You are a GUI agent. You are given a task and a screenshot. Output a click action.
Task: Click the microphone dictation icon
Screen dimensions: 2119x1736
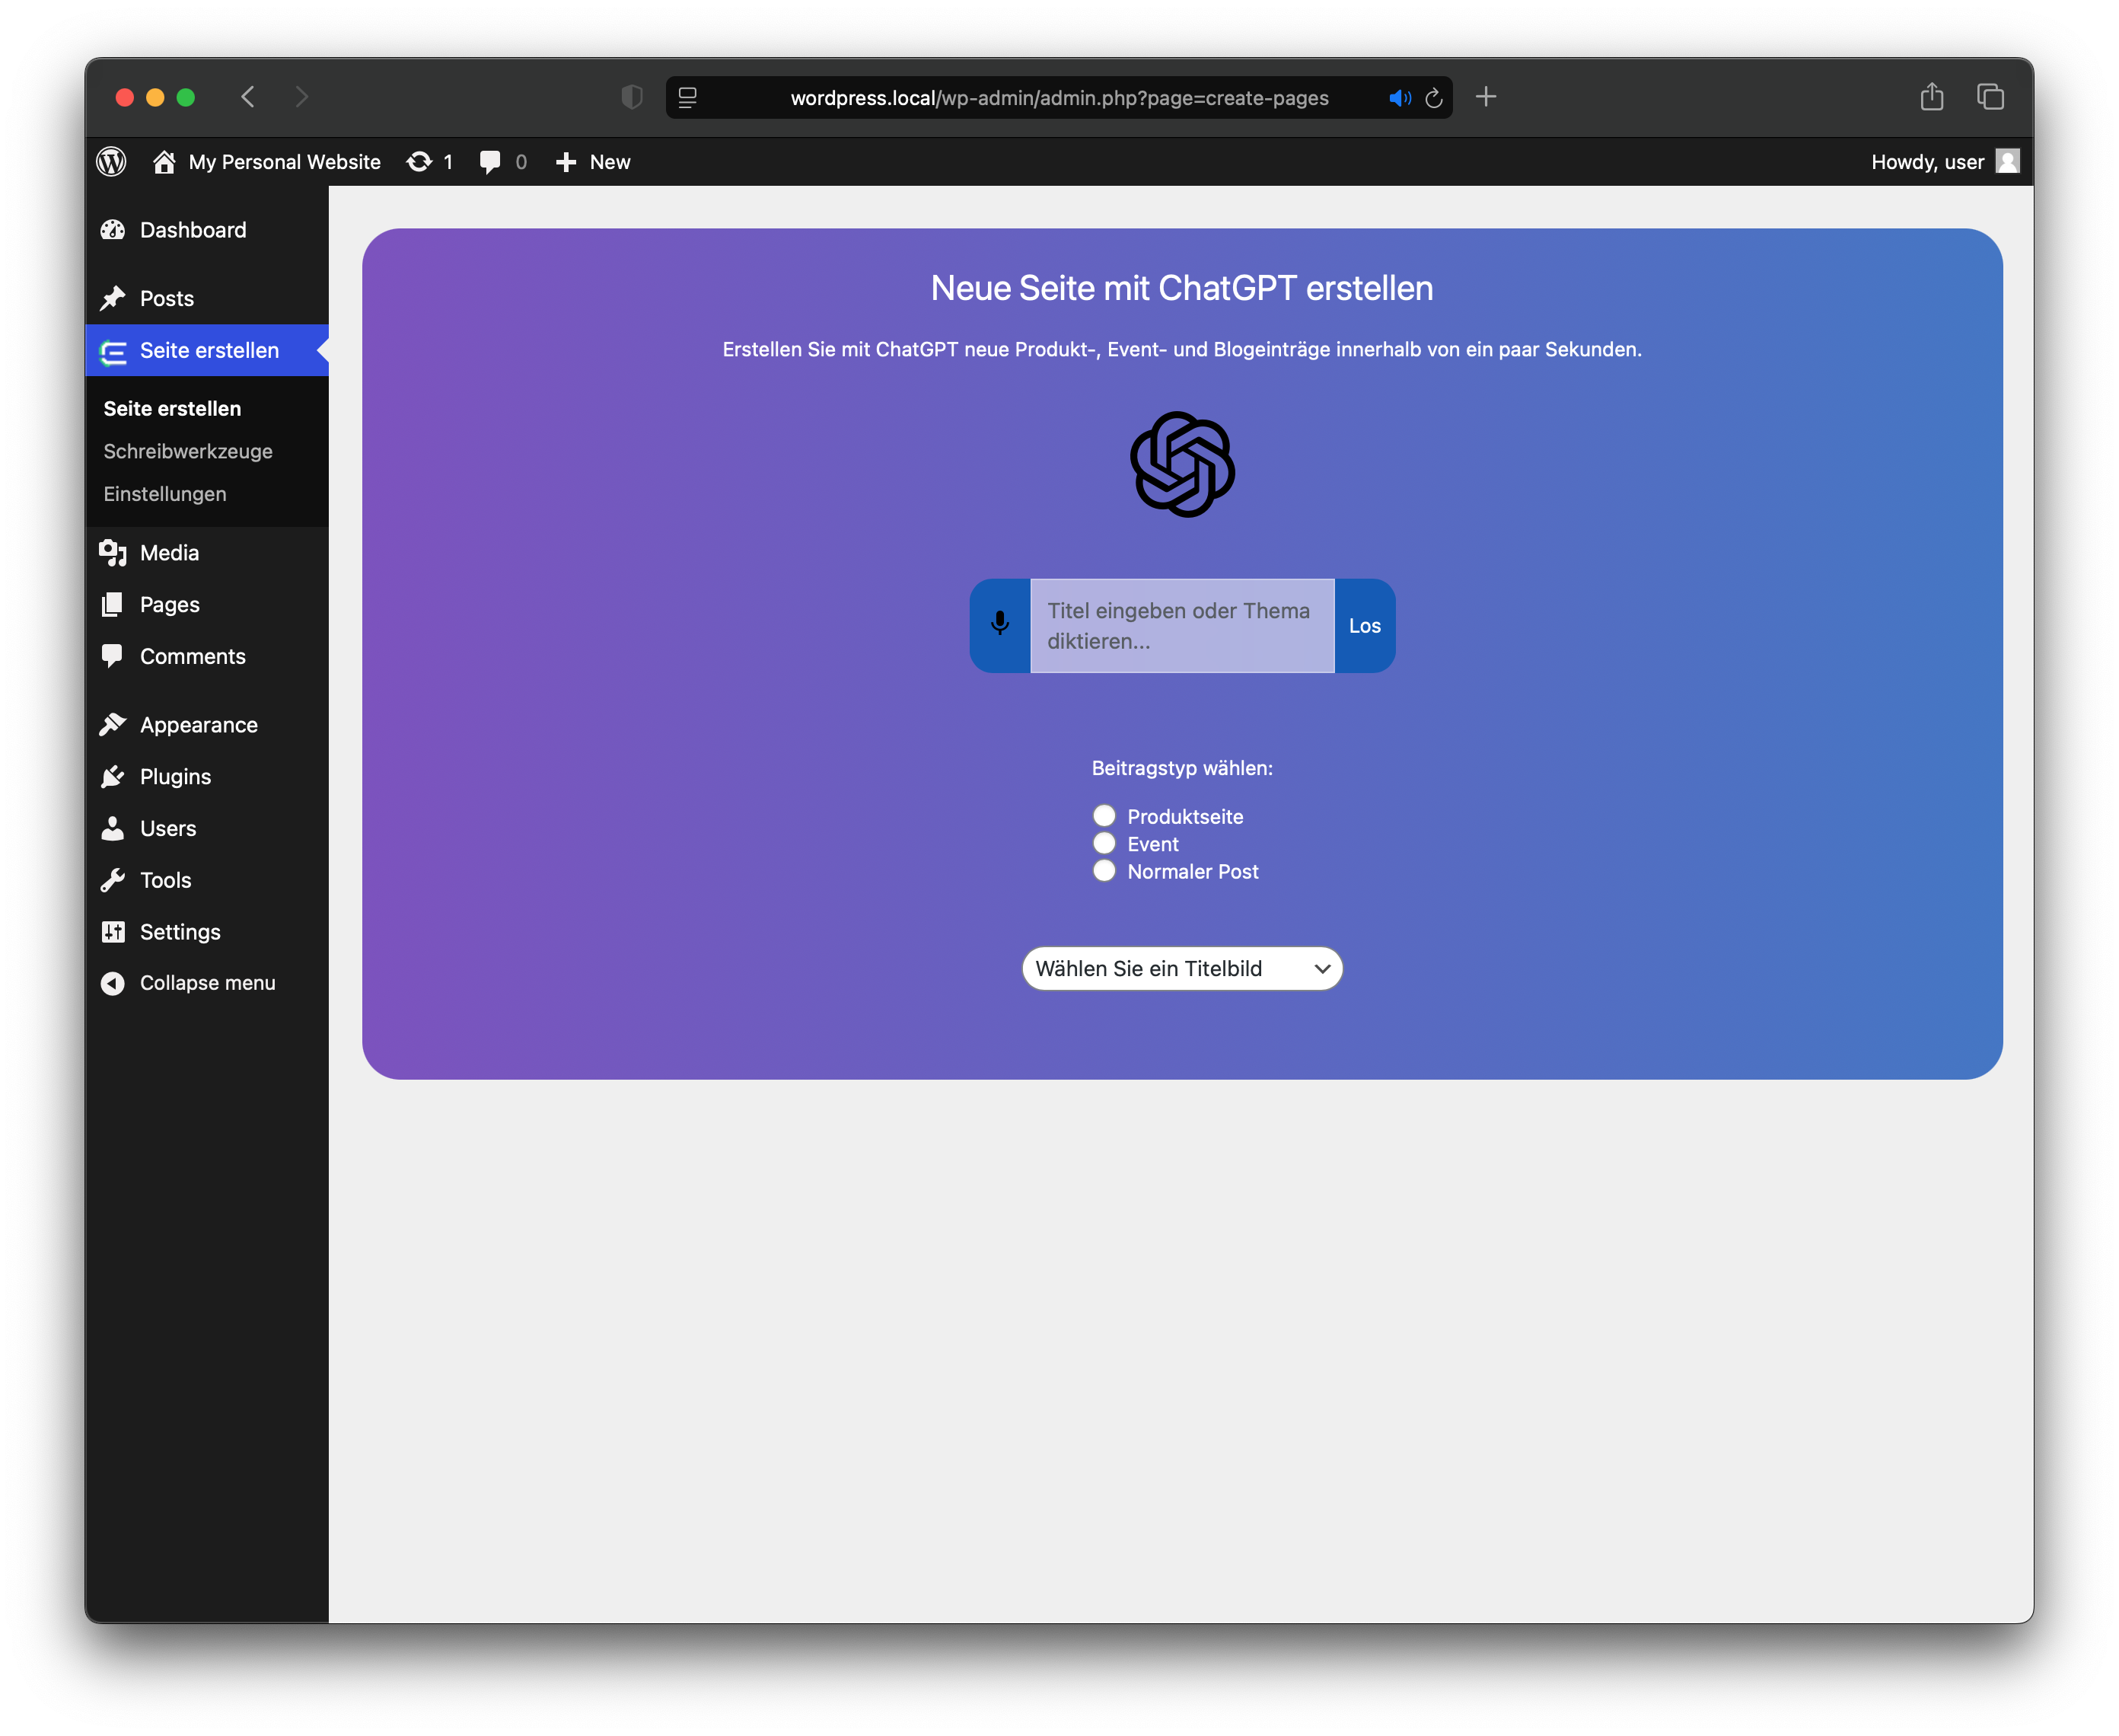(x=999, y=625)
